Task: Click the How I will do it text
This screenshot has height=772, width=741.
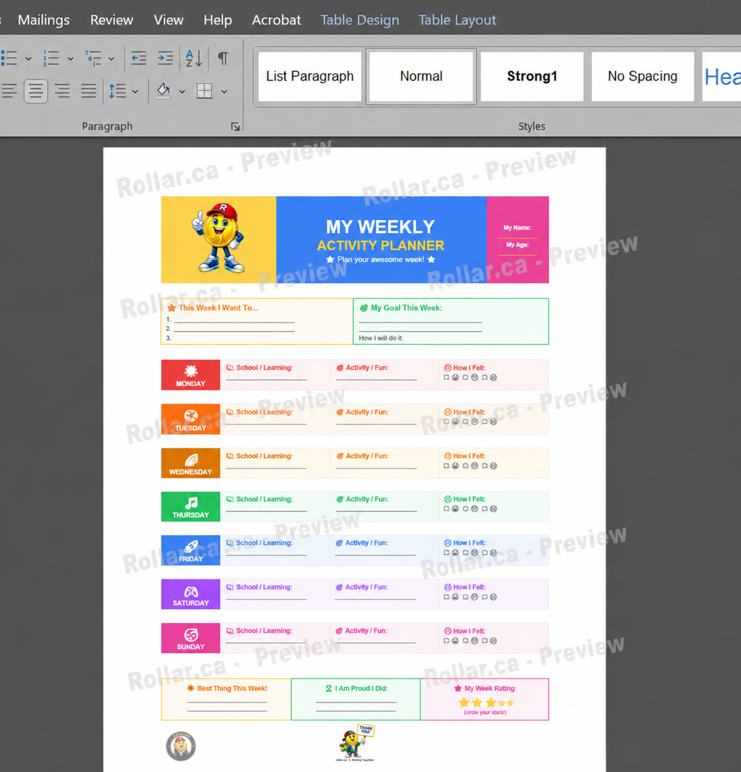Action: pos(381,338)
